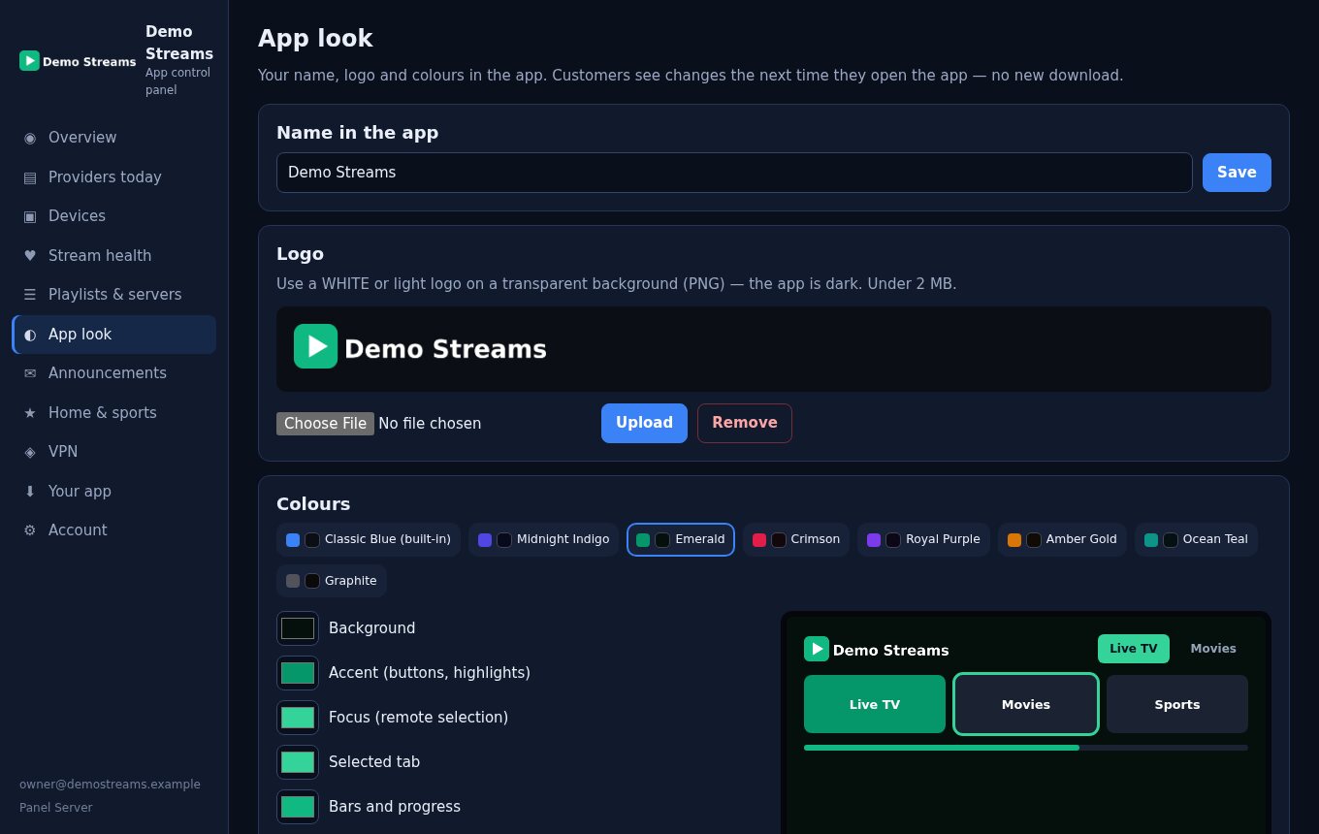Click the Choose File button

(325, 424)
